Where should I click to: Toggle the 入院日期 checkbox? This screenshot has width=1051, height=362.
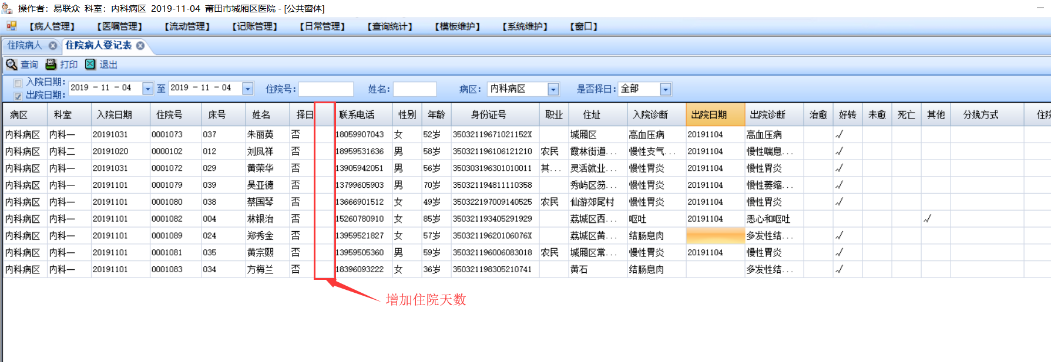(x=18, y=83)
